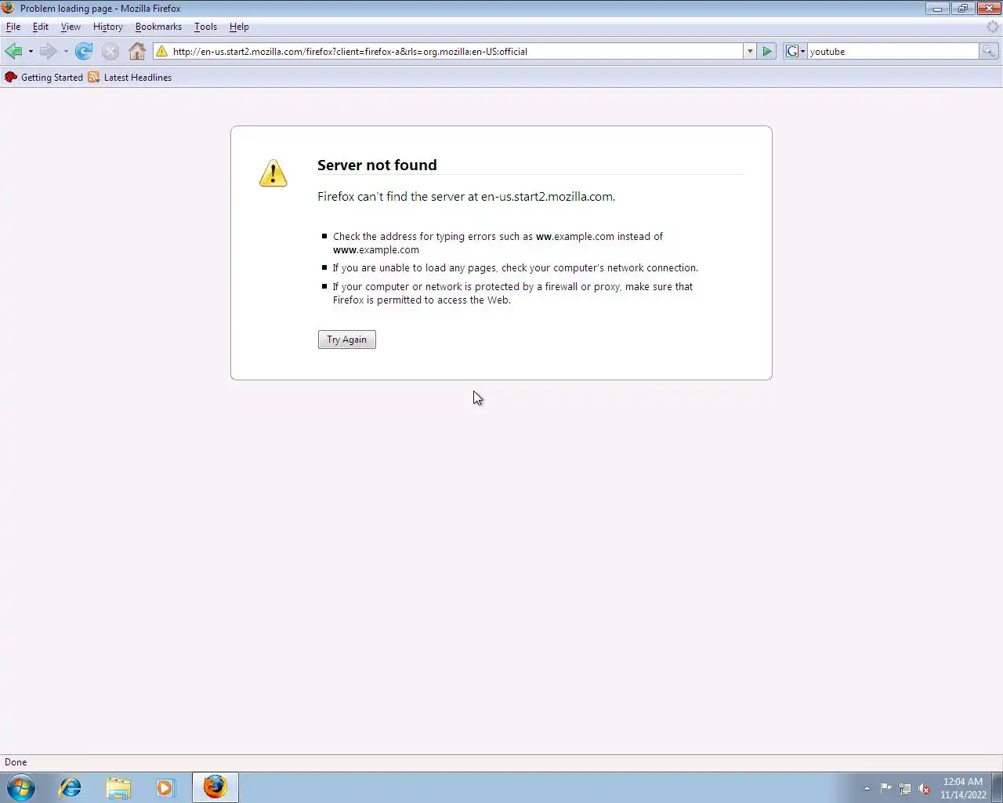Open the Windows Start menu

[21, 787]
